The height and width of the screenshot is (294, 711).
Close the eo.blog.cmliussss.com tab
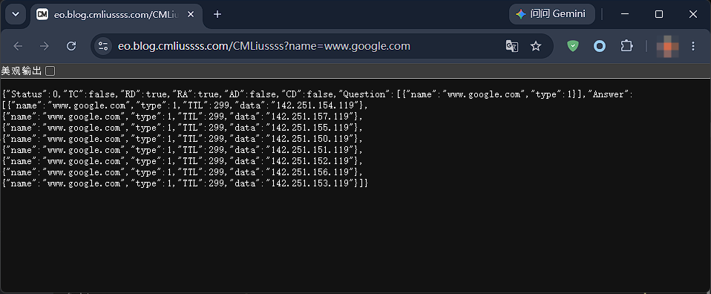[x=191, y=15]
